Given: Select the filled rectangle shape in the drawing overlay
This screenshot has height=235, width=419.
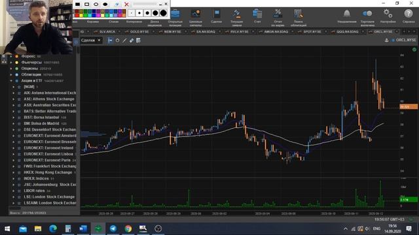Looking at the screenshot, I should [77, 5].
